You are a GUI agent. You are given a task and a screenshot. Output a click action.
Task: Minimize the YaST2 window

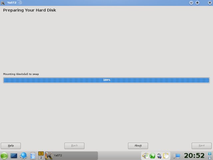[x=191, y=3]
